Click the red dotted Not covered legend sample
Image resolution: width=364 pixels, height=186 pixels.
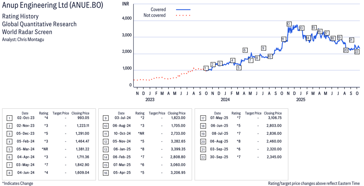[x=183, y=16]
